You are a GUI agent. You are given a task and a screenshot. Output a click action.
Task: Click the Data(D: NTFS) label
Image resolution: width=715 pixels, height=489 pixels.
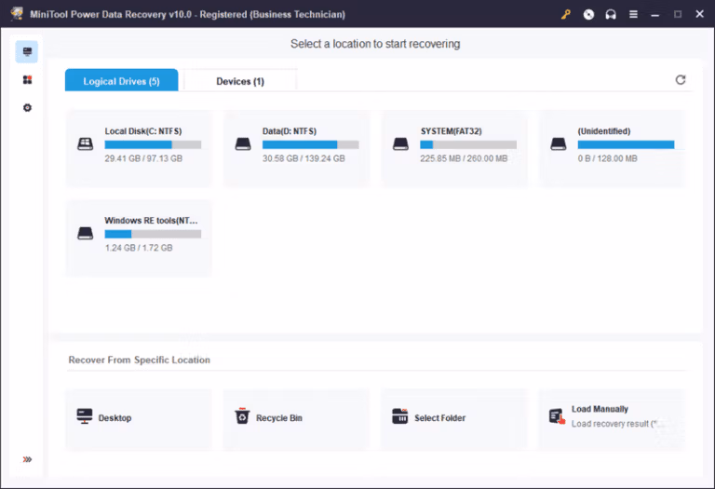(x=290, y=131)
